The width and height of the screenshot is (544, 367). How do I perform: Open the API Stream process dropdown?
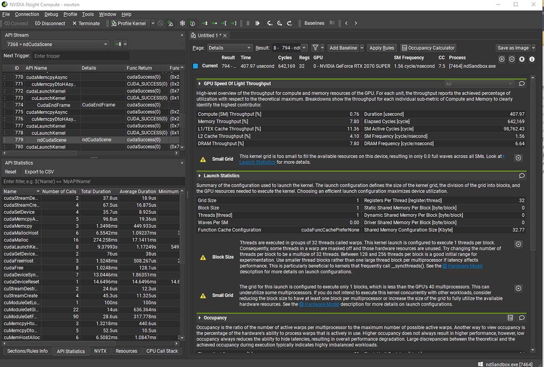tap(57, 44)
